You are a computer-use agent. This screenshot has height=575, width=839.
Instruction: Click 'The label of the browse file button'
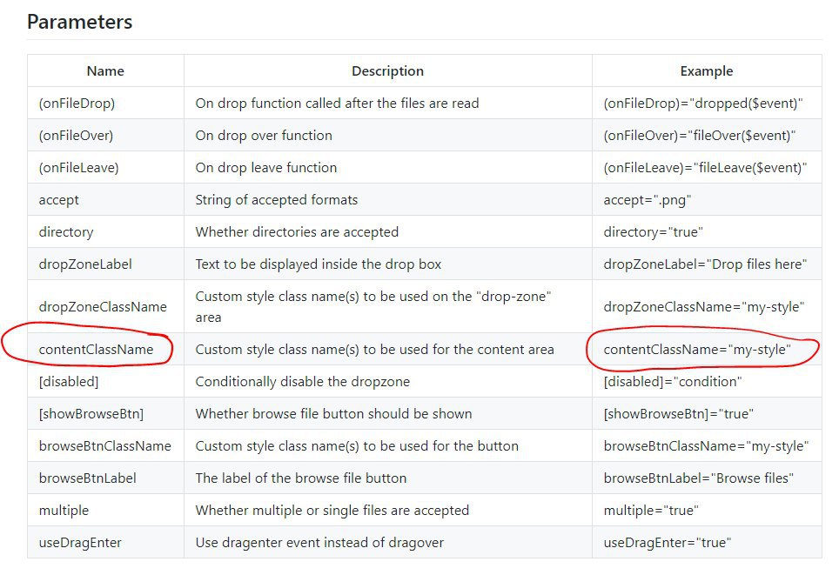pos(301,478)
